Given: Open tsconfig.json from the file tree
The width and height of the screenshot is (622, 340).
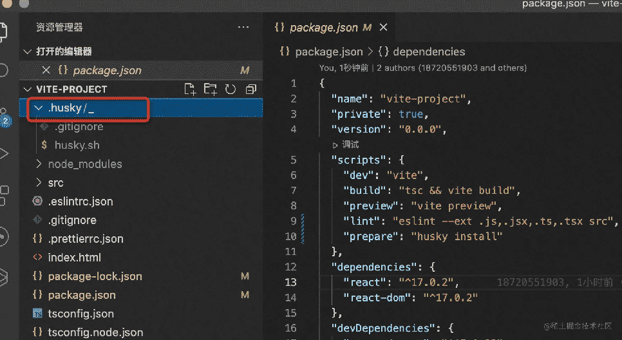Looking at the screenshot, I should point(80,314).
